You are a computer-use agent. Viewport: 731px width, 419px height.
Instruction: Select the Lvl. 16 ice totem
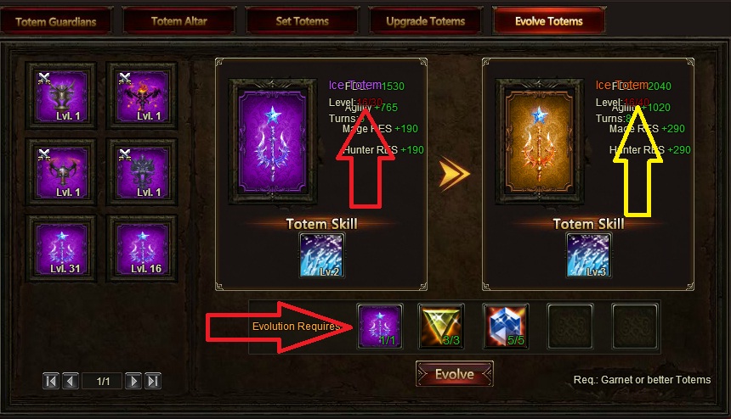click(142, 249)
